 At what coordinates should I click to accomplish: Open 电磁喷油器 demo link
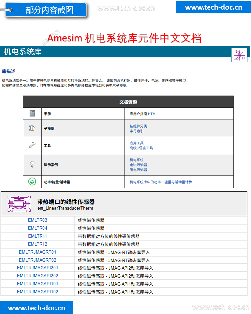tap(138, 165)
